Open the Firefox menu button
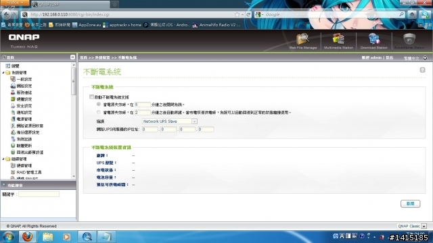The height and width of the screenshot is (243, 433). point(14,3)
